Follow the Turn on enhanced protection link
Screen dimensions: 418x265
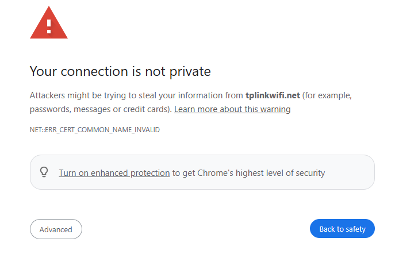point(114,173)
